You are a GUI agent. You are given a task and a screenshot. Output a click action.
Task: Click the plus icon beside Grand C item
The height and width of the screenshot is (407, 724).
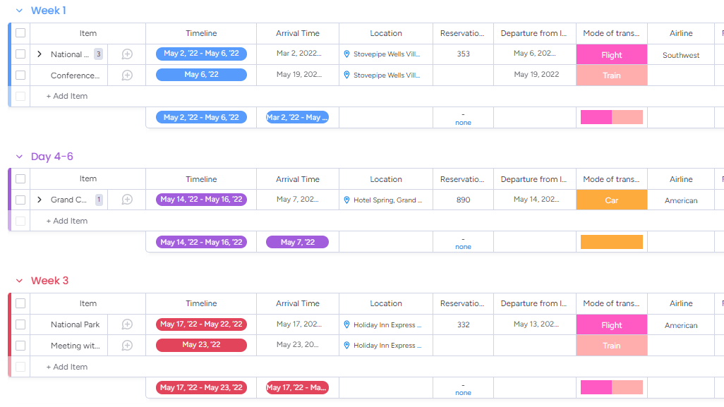126,199
